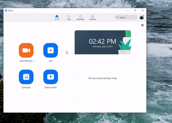This screenshot has width=172, height=123.
Task: Open Settings via the gear icon
Action: click(x=142, y=25)
